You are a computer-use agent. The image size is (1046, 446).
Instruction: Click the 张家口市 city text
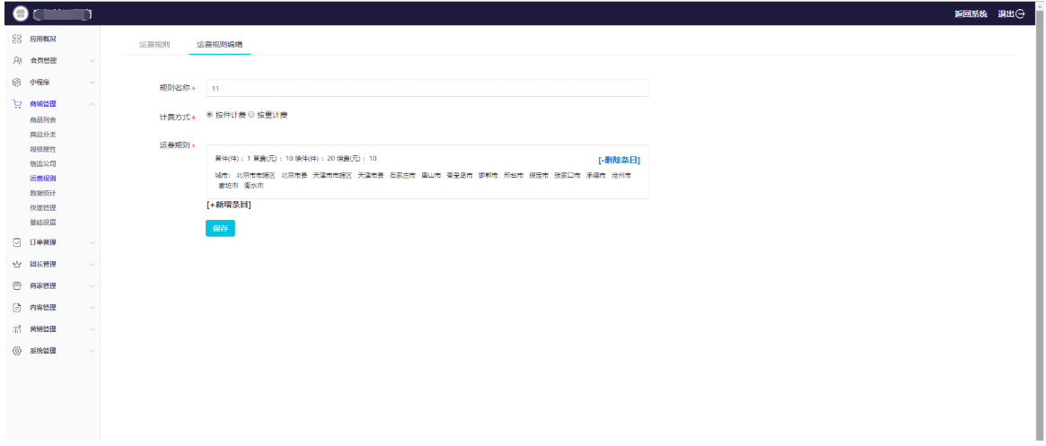point(567,175)
